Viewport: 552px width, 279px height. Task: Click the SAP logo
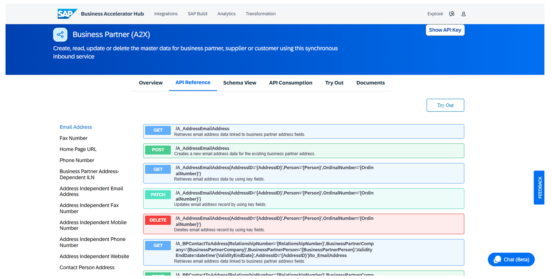pos(67,14)
